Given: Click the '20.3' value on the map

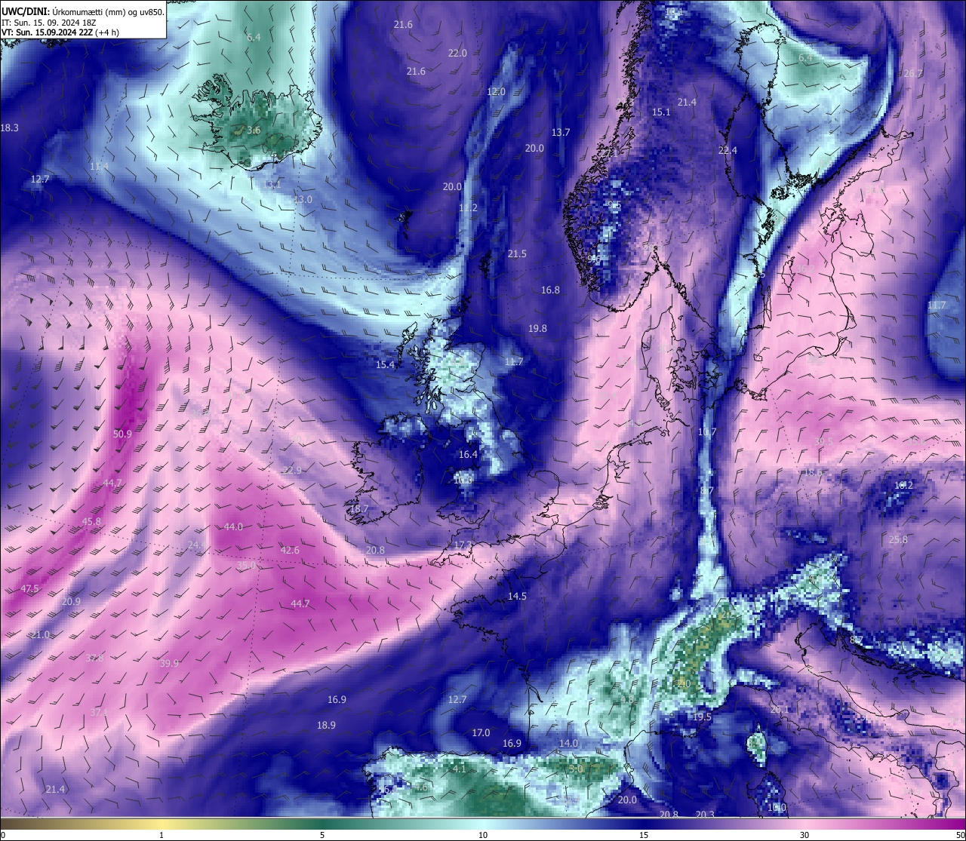Looking at the screenshot, I should 705,815.
